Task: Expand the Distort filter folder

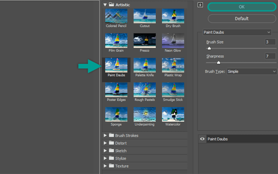Action: (x=105, y=143)
